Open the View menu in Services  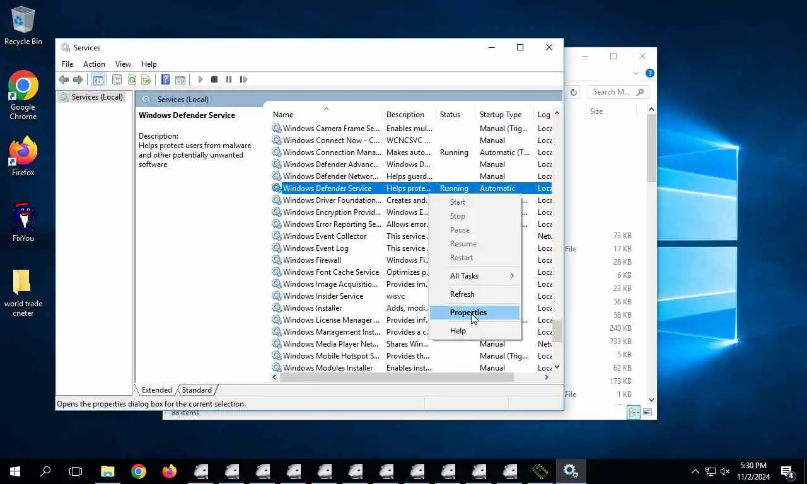123,64
